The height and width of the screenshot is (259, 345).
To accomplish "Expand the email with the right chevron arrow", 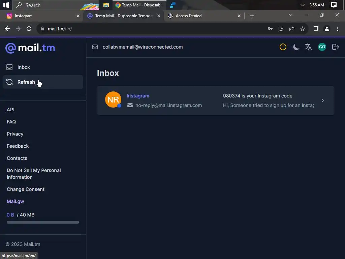I will click(x=322, y=100).
